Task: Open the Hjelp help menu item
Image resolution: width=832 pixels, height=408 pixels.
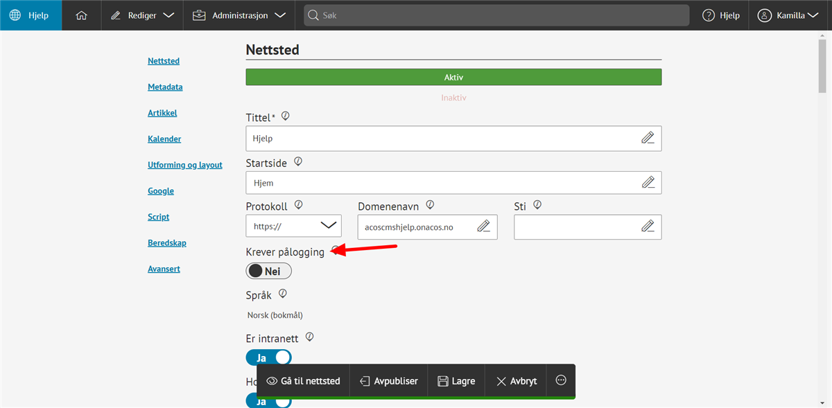Action: [x=721, y=15]
